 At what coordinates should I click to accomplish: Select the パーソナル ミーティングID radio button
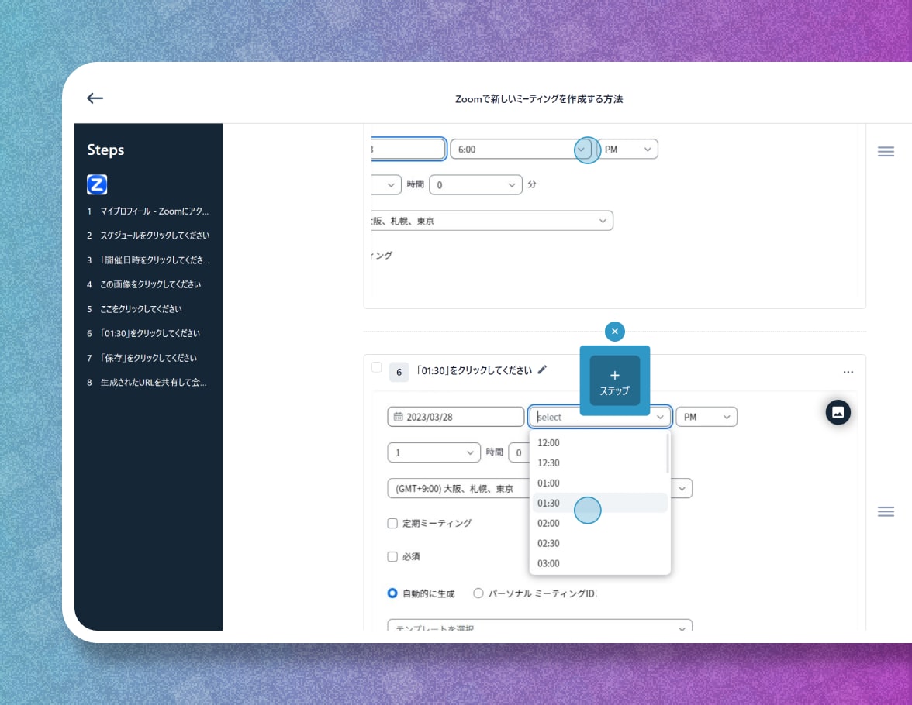478,593
